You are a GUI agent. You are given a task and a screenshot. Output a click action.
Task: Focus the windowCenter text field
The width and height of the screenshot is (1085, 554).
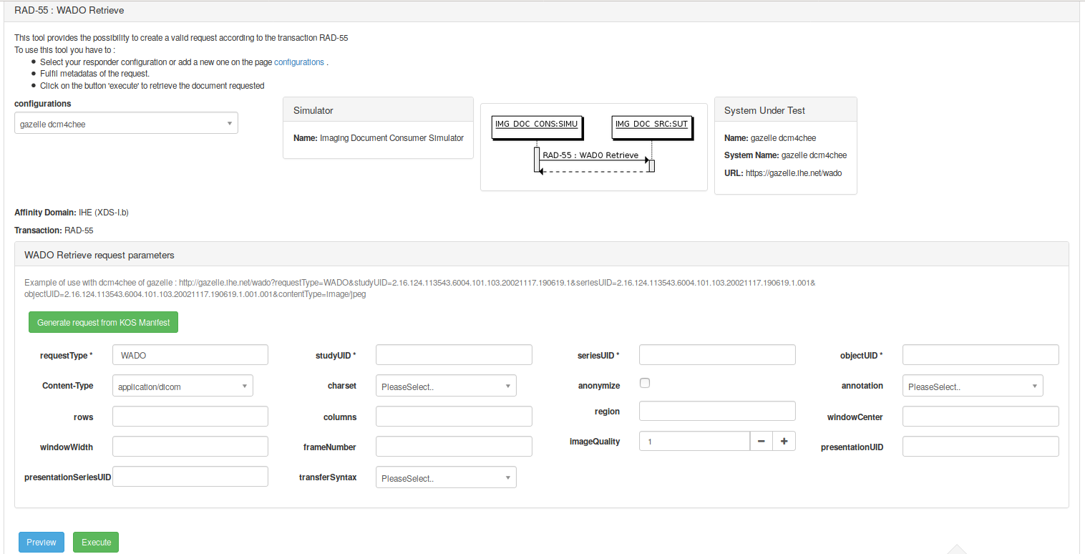[x=981, y=417]
